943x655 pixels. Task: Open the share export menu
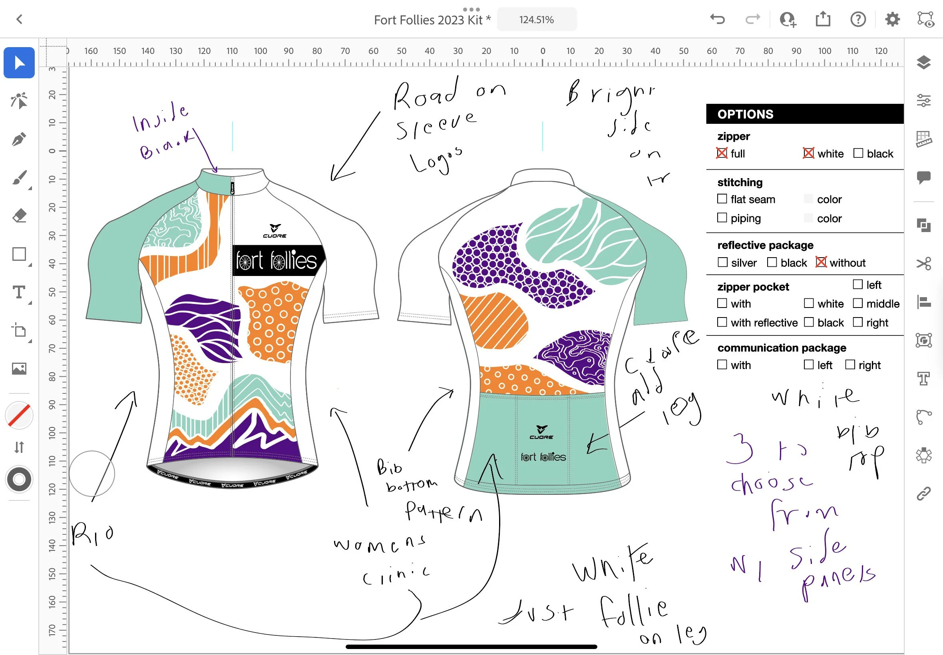(823, 19)
